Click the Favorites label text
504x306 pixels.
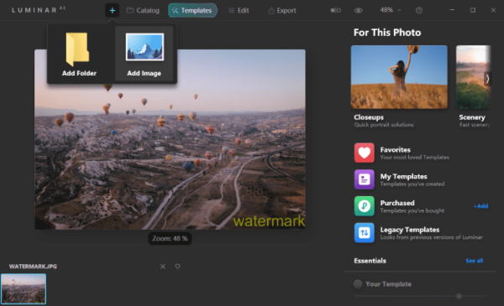[396, 150]
